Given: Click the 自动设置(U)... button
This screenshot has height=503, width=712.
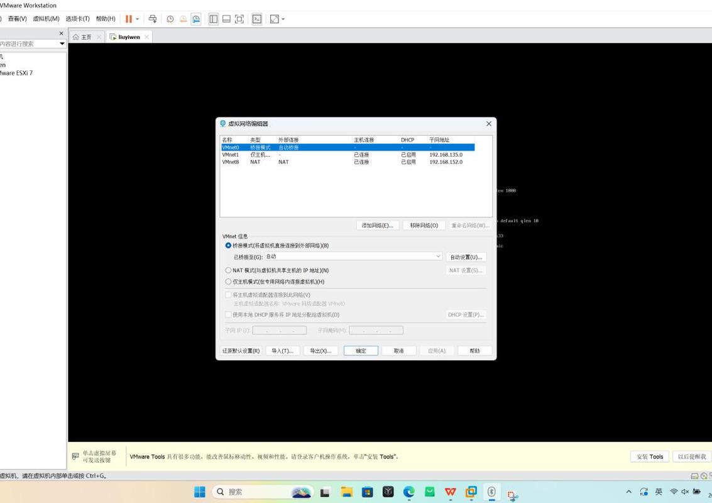Looking at the screenshot, I should [466, 257].
